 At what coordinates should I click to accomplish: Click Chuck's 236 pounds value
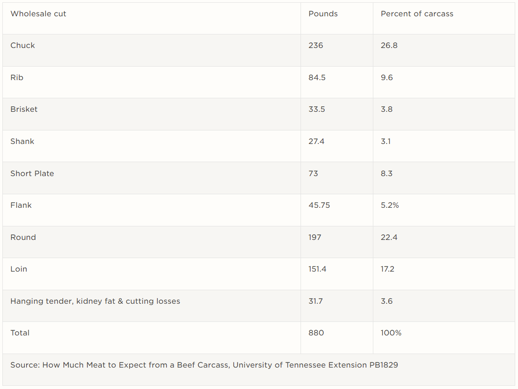coord(316,46)
